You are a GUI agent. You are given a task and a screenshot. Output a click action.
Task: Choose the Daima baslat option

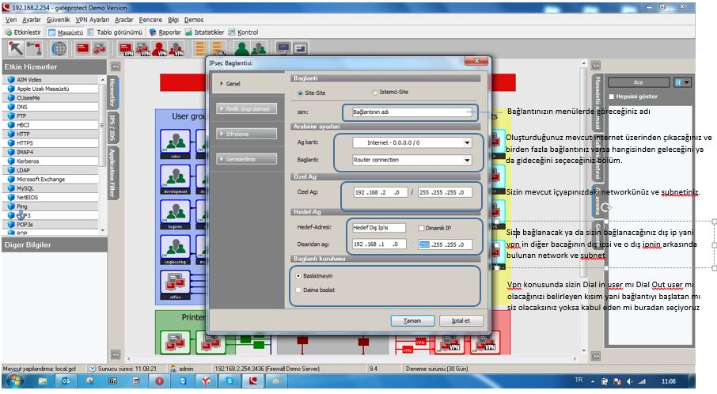coord(298,290)
